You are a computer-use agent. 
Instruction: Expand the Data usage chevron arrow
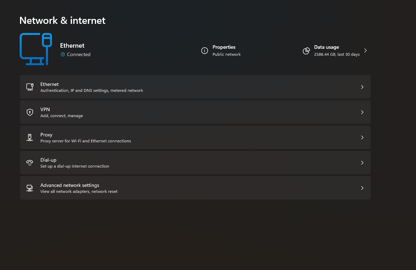[x=365, y=50]
